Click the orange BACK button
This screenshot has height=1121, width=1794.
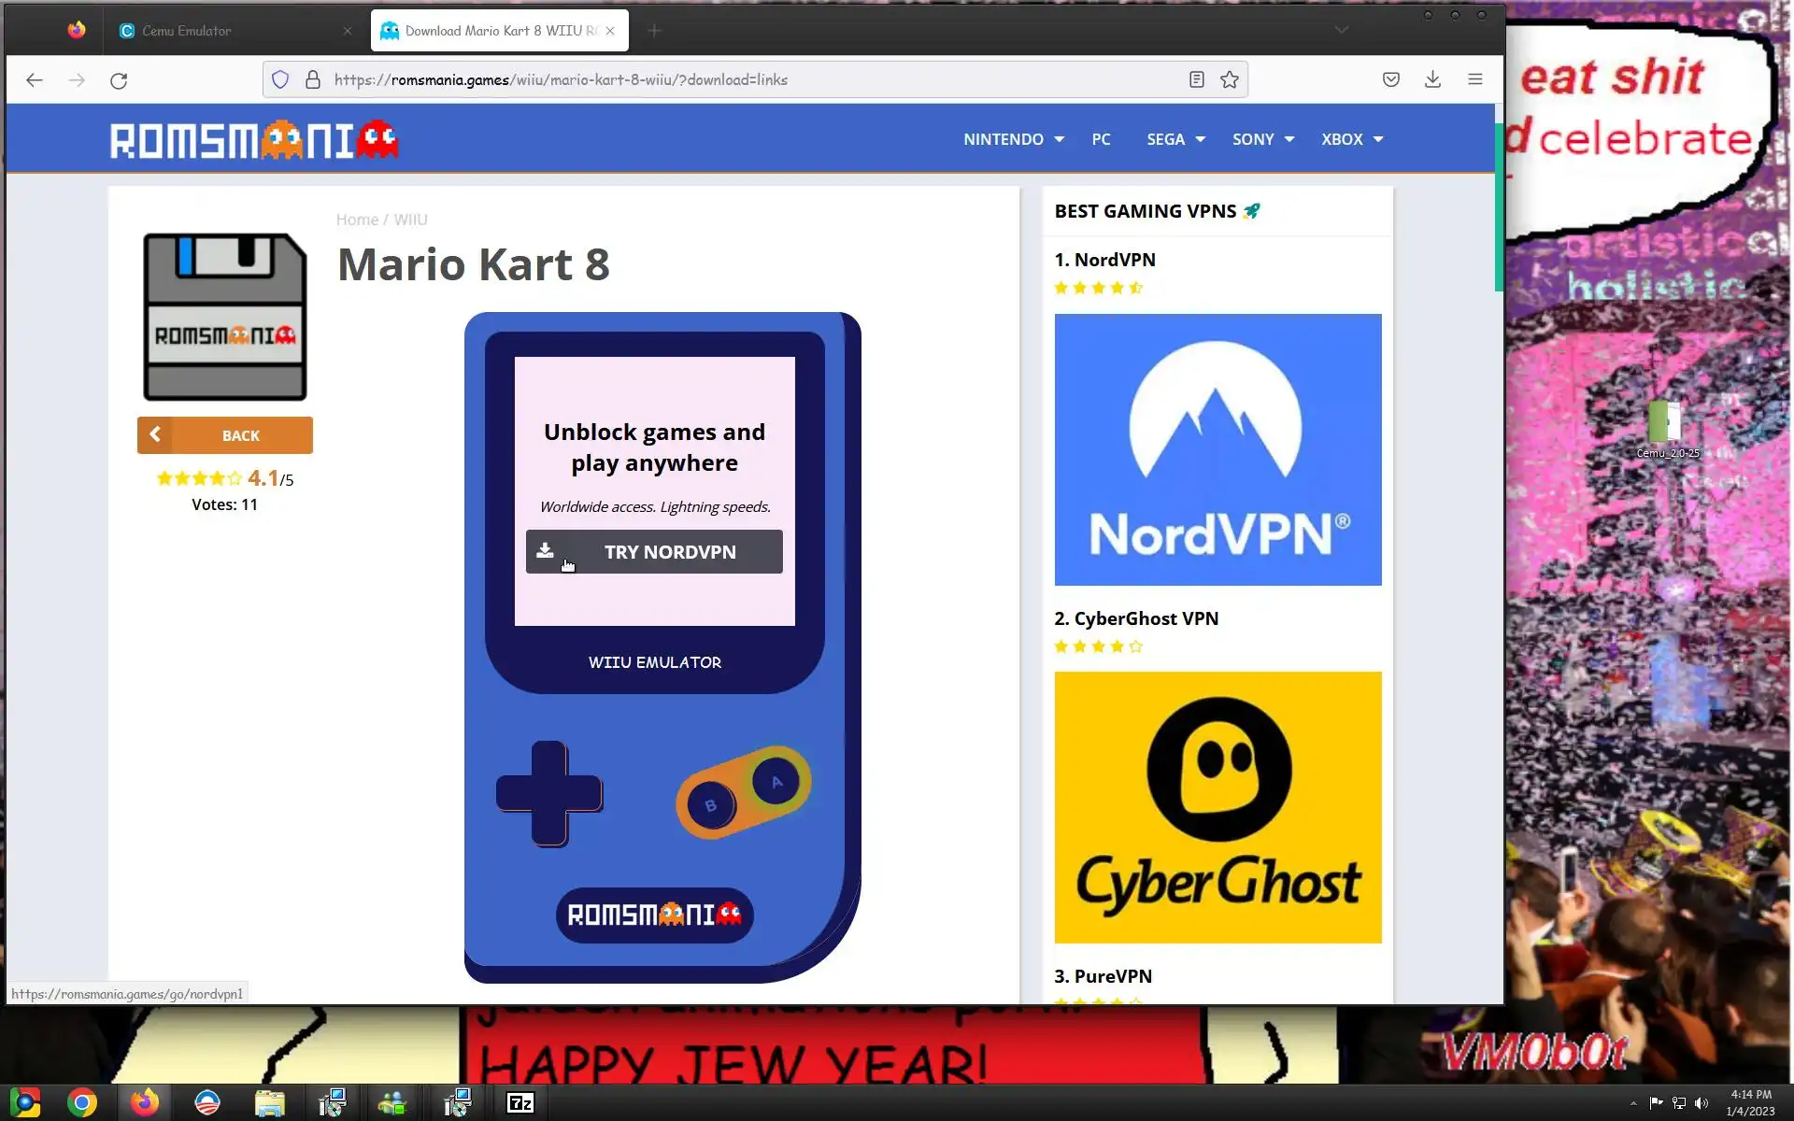225,435
